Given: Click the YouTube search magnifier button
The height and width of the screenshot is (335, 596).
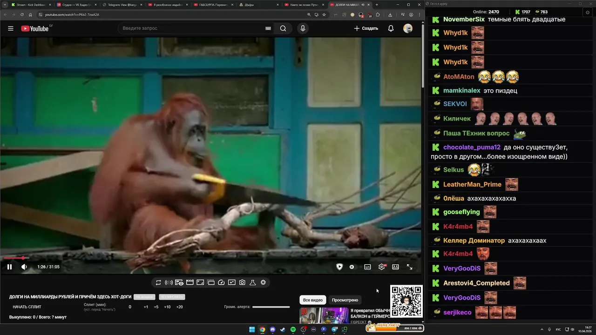Looking at the screenshot, I should point(283,28).
